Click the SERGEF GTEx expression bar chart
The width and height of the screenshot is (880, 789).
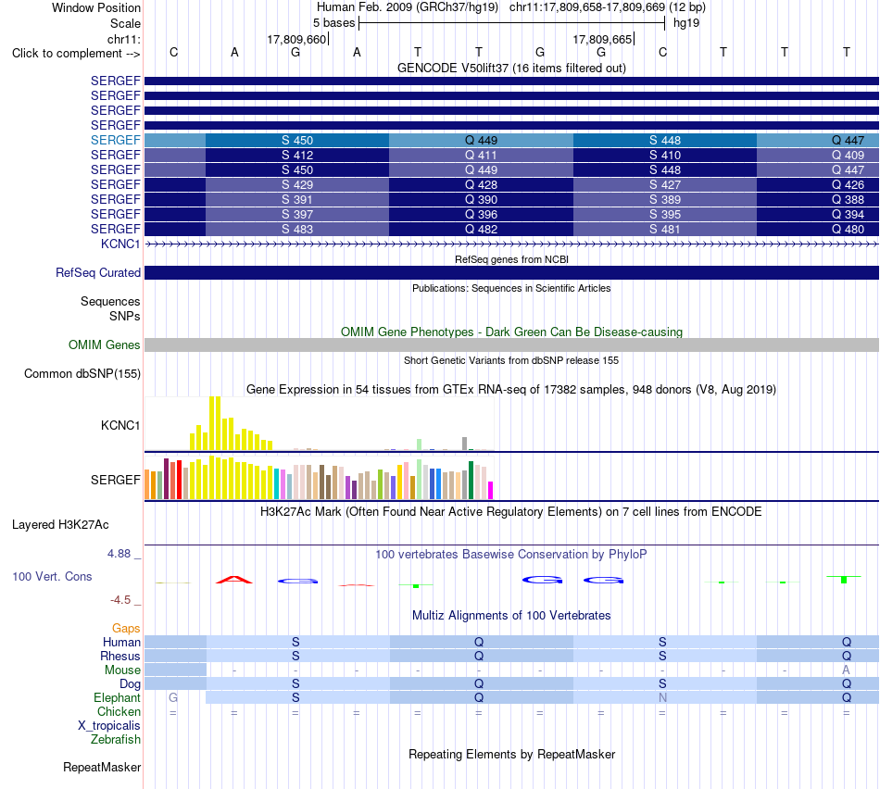point(320,478)
